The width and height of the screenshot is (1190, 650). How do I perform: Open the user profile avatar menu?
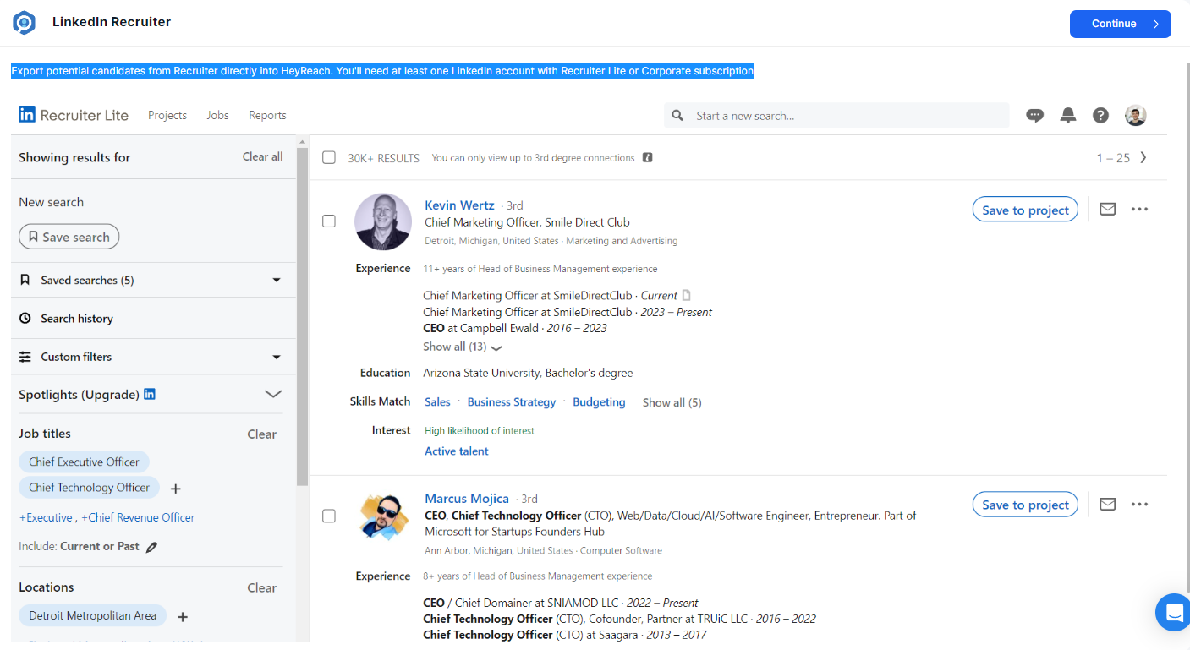point(1136,116)
